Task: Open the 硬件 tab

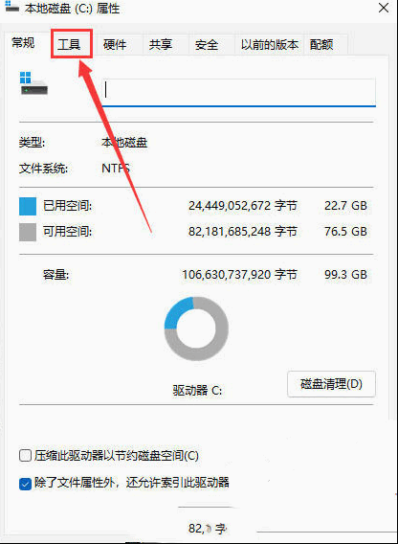Action: coord(115,44)
